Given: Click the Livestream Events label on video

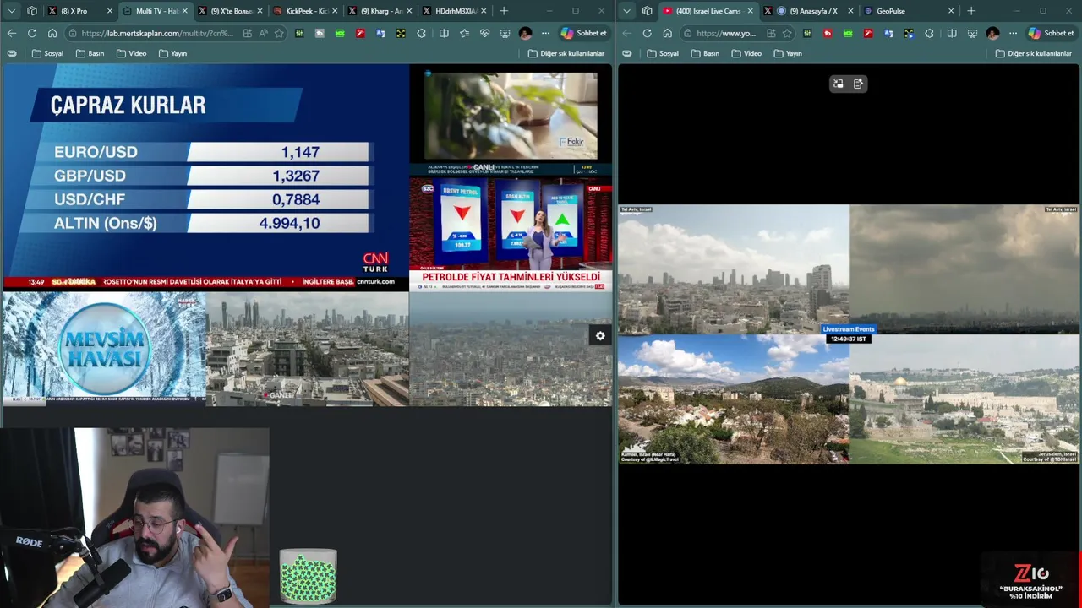Looking at the screenshot, I should 849,329.
